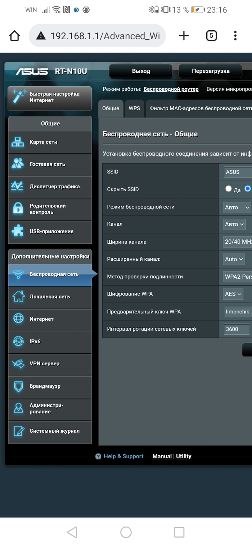252x547 pixels.
Task: Tap the insecure site warning triangle
Action: pyautogui.click(x=41, y=36)
